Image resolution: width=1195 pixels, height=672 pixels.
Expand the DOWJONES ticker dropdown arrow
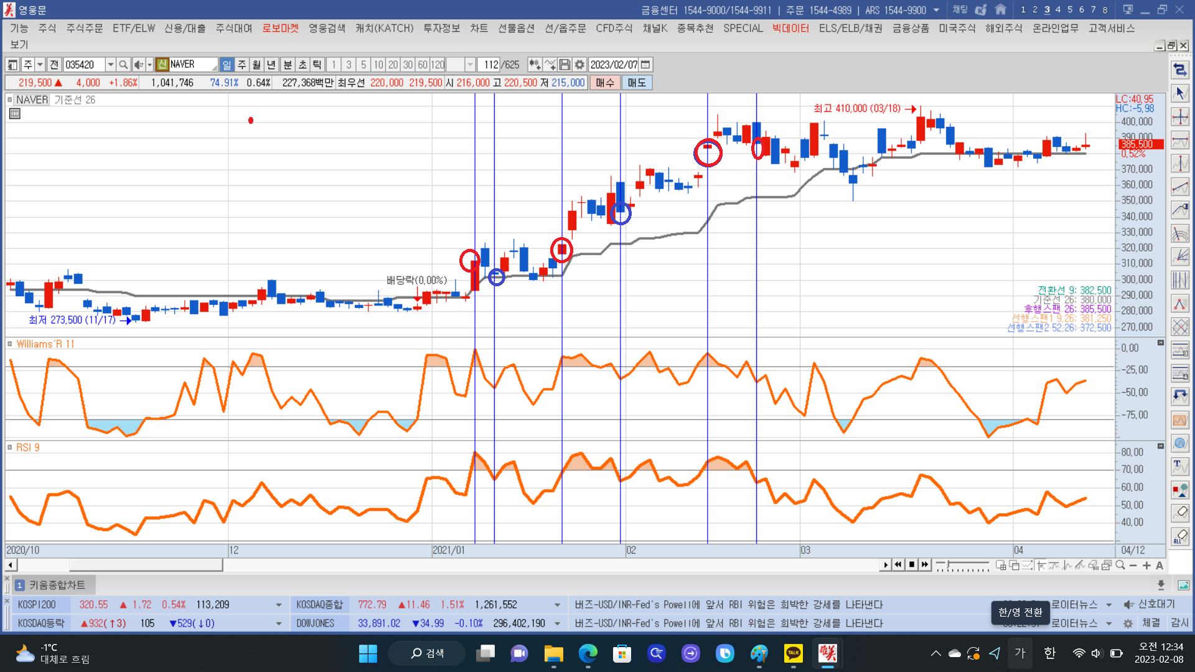coord(557,623)
